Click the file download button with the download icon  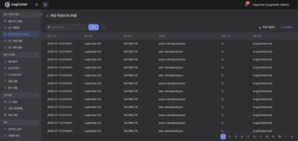coord(267,27)
